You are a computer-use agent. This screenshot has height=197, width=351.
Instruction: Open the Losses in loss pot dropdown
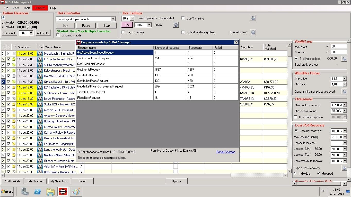[345, 143]
